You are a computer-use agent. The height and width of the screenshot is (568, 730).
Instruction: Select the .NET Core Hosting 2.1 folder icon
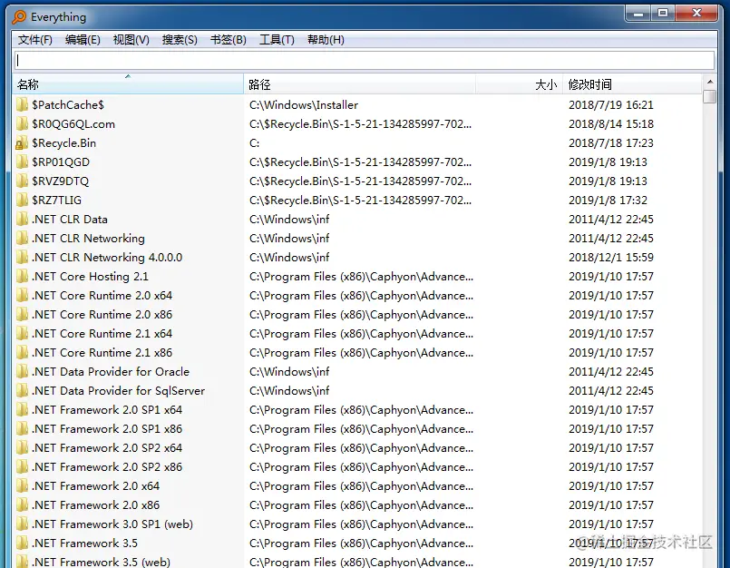(x=22, y=277)
